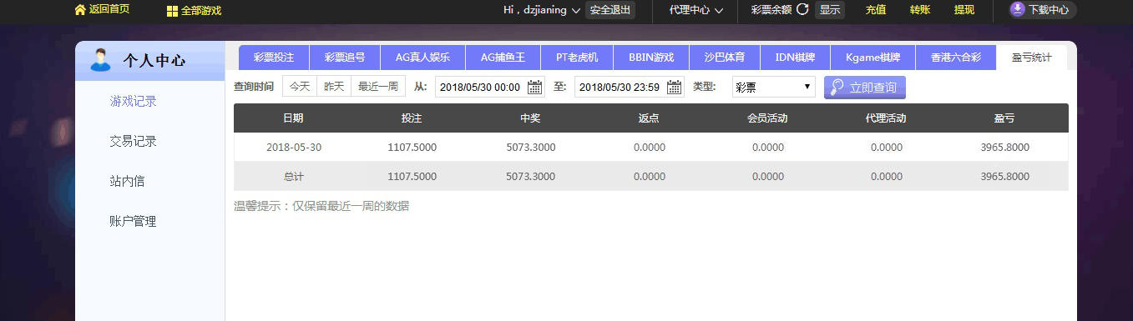
Task: Click the 个人中心 user avatar icon
Action: (x=101, y=60)
